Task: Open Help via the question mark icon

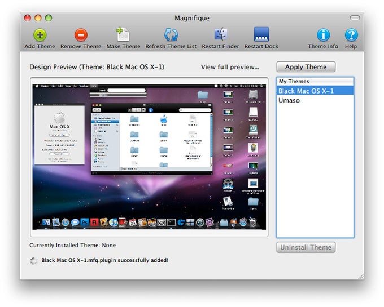Action: pyautogui.click(x=351, y=35)
